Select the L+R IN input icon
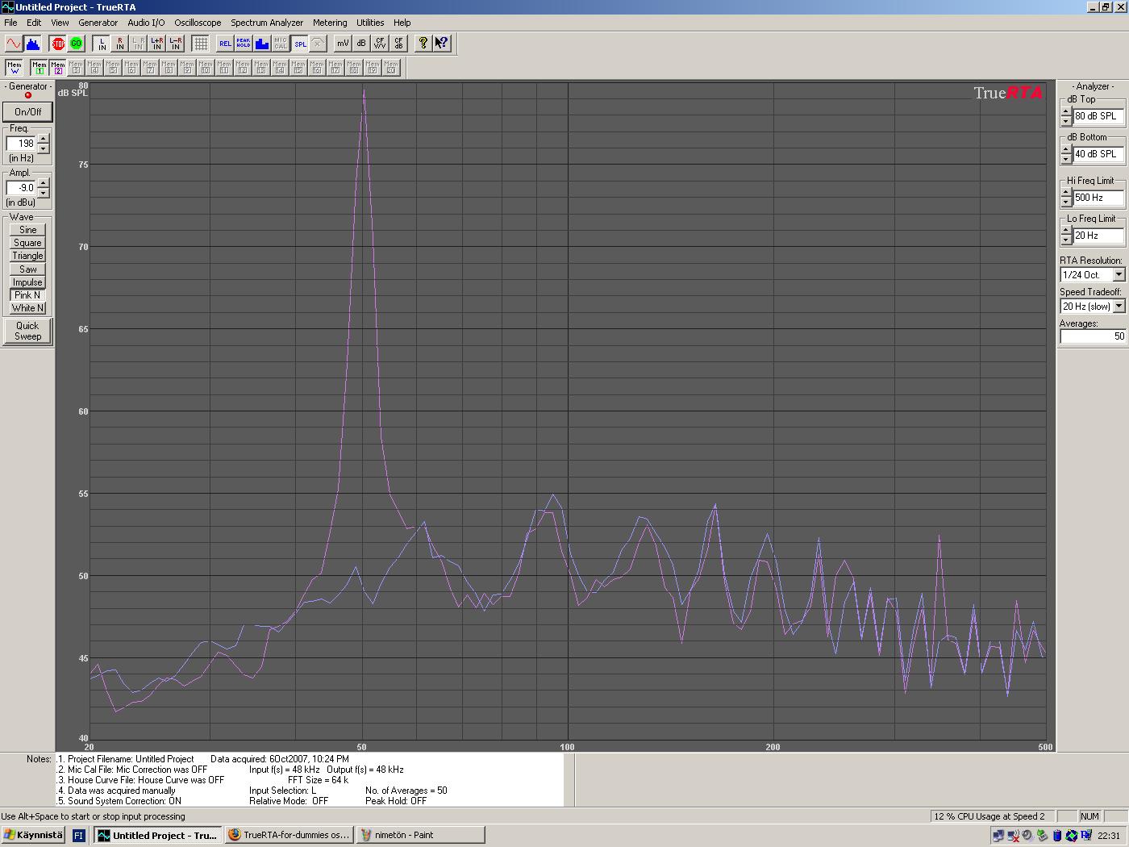 [156, 44]
